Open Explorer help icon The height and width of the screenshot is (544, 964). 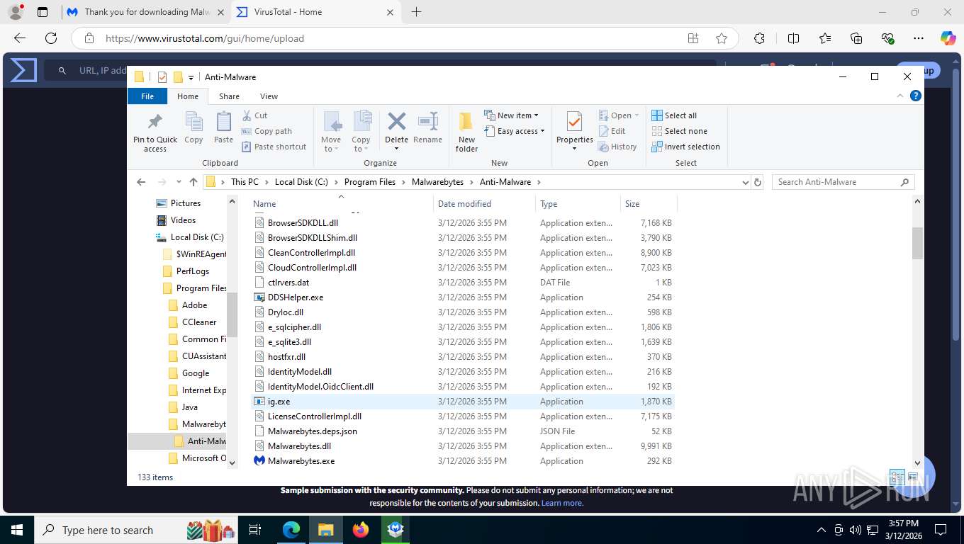tap(915, 96)
